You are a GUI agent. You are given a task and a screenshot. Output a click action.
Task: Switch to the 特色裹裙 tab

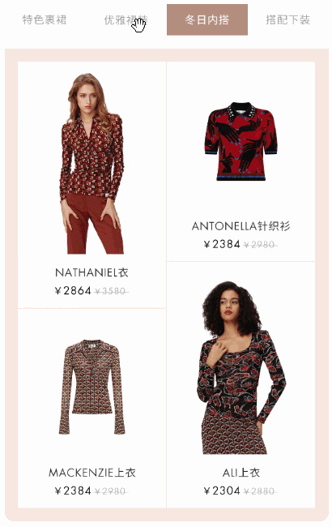tap(45, 19)
